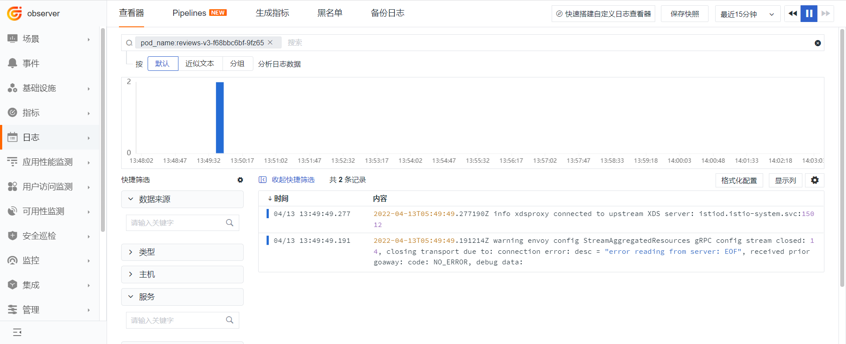Switch to the 查看器 tab
This screenshot has width=846, height=344.
coord(131,13)
